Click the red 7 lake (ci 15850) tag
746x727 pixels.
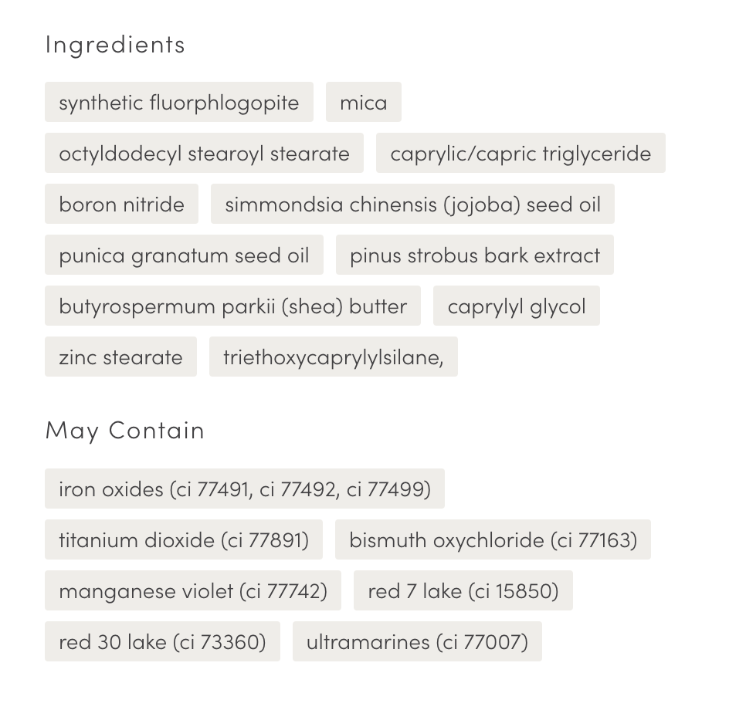(x=463, y=590)
